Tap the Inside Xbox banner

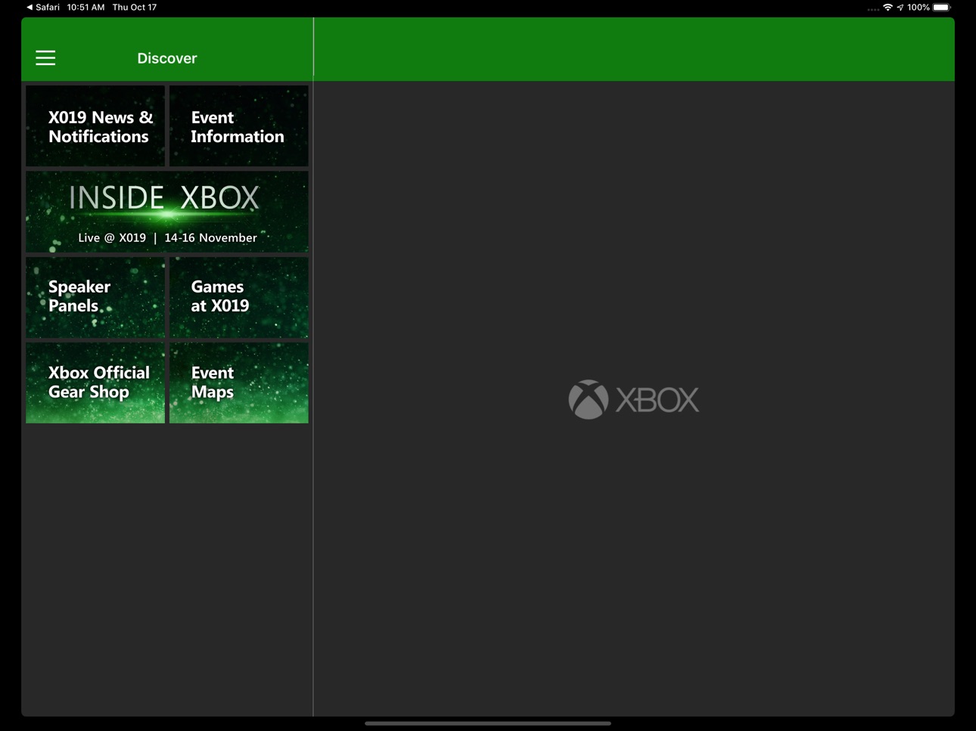click(x=167, y=212)
